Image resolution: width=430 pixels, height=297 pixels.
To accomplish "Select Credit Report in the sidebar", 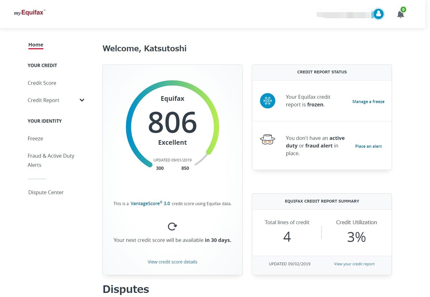I will [43, 100].
